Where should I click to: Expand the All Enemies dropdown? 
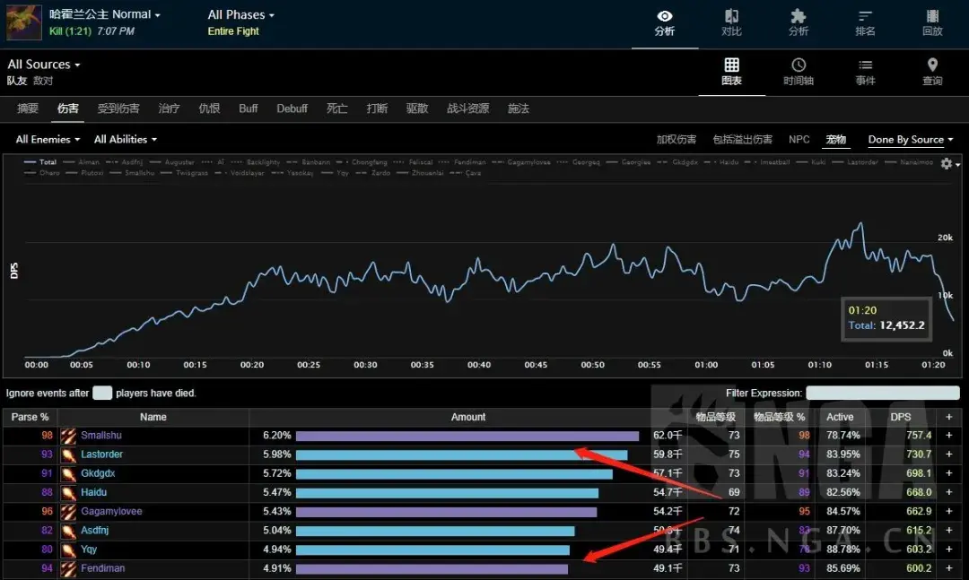48,140
